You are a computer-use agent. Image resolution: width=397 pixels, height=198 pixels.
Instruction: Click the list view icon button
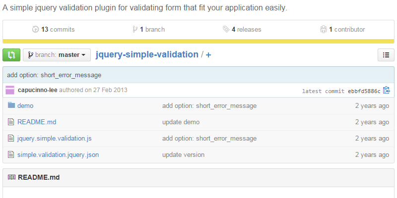click(x=386, y=55)
